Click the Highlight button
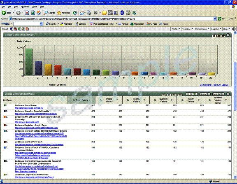The width and height of the screenshot is (237, 184). [66, 24]
